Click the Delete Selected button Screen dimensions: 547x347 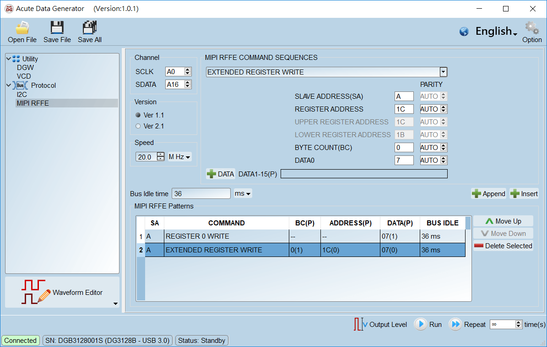[503, 246]
